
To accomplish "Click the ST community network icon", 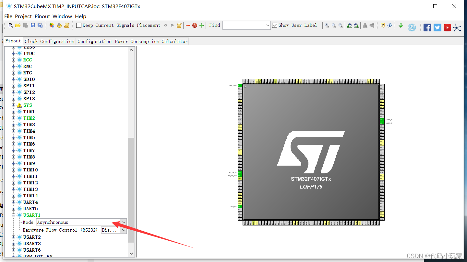I will pos(457,27).
